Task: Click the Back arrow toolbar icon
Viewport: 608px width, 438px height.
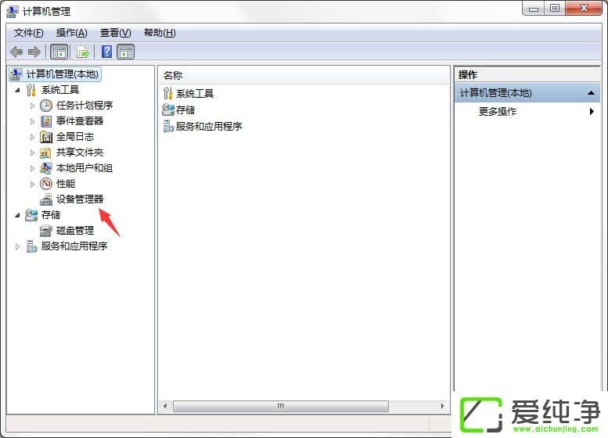Action: pyautogui.click(x=16, y=52)
